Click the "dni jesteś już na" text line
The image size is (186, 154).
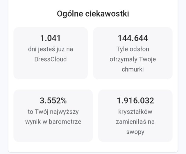click(51, 49)
